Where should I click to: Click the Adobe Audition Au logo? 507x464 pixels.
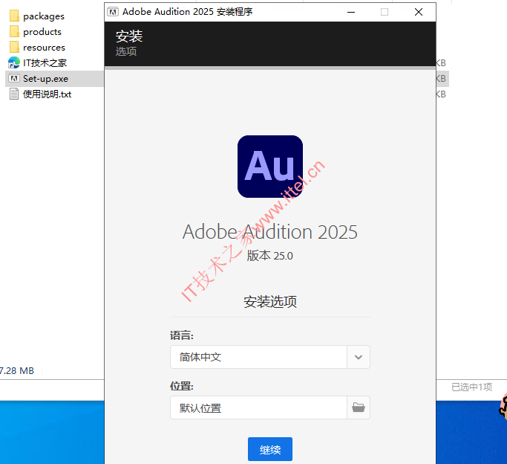(x=270, y=167)
